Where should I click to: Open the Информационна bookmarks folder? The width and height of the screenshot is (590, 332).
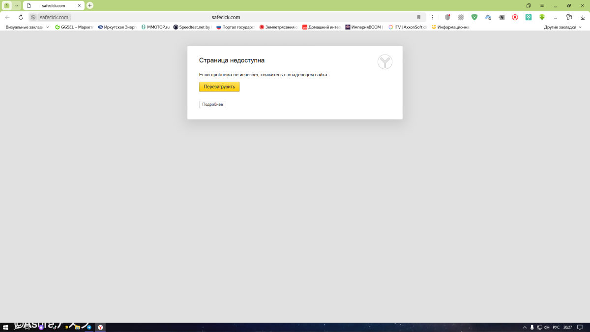451,27
